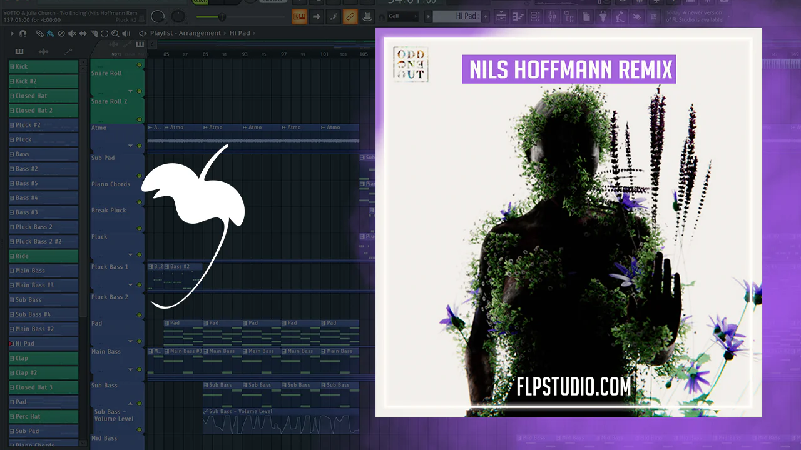801x450 pixels.
Task: Click Playlist - Arrangement breadcrumb
Action: (185, 33)
